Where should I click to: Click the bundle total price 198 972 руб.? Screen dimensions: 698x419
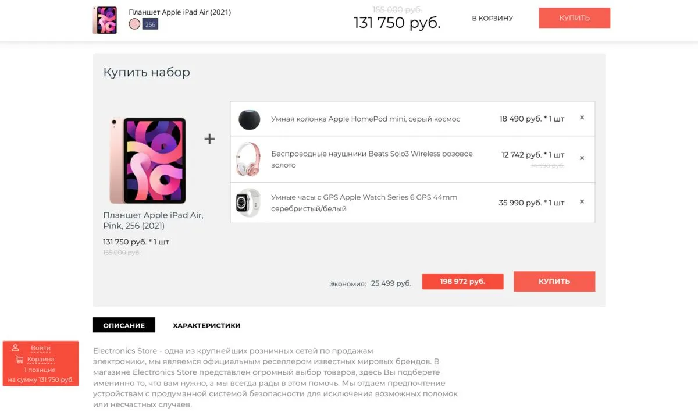[x=462, y=281]
